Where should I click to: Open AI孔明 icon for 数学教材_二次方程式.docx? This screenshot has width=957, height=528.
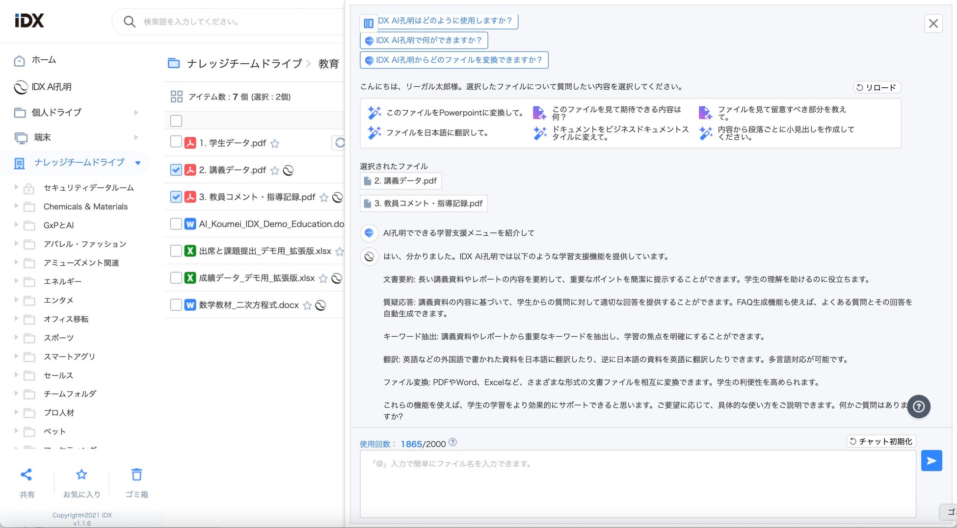(320, 305)
